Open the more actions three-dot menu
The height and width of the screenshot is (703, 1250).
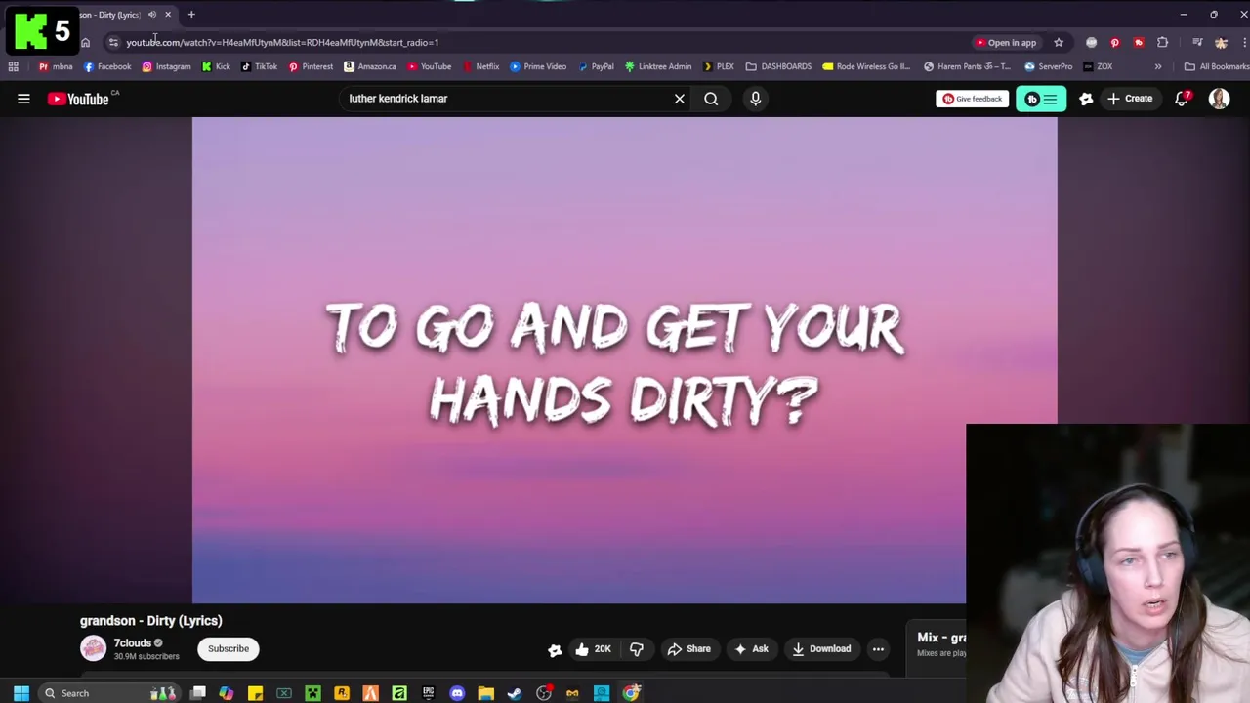coord(878,649)
